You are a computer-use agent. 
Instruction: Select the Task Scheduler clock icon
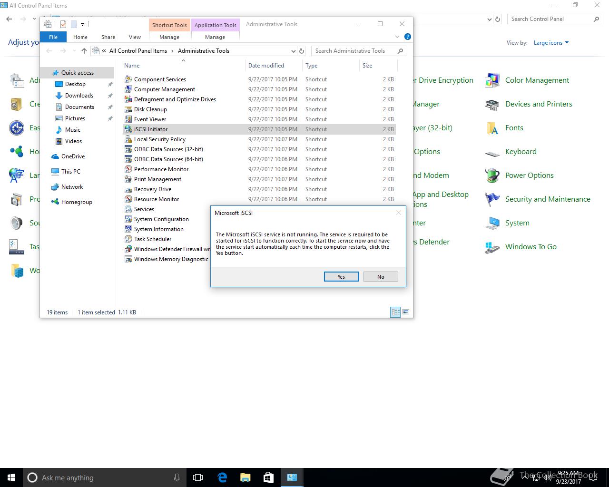pyautogui.click(x=128, y=239)
